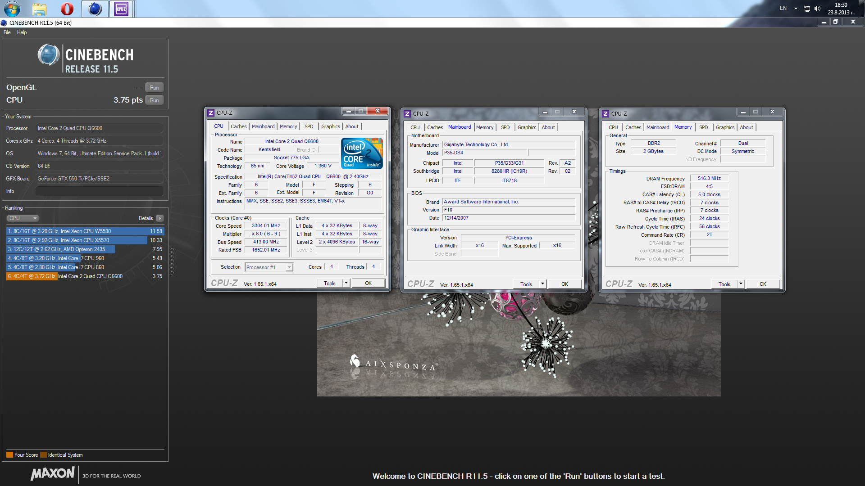Image resolution: width=865 pixels, height=486 pixels.
Task: Click OK in Memory CPU-Z window
Action: [763, 284]
